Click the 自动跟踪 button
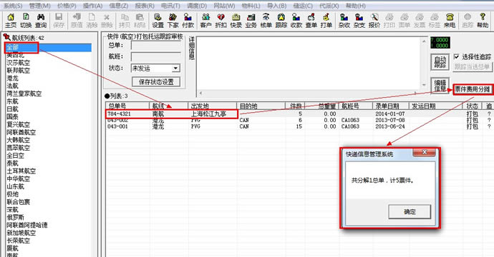The height and width of the screenshot is (257, 494). pyautogui.click(x=440, y=62)
